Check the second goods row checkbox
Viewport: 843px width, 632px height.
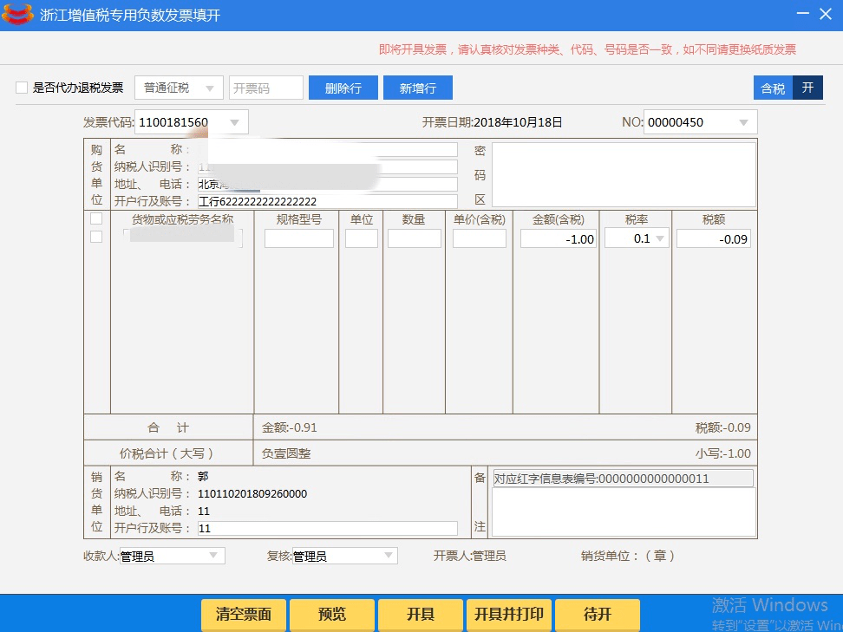(98, 237)
